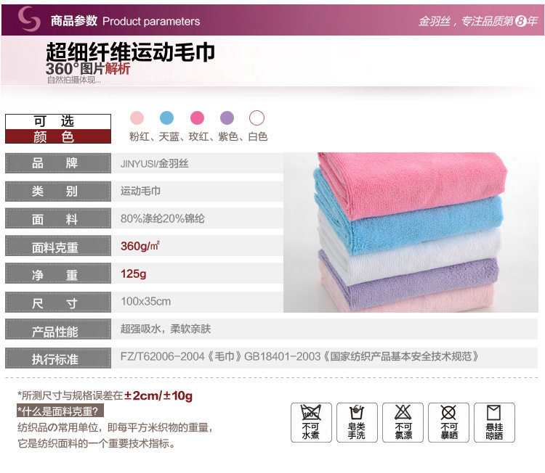The width and height of the screenshot is (545, 473).
Task: Choose the rose red 玫红 color swatch
Action: (197, 118)
